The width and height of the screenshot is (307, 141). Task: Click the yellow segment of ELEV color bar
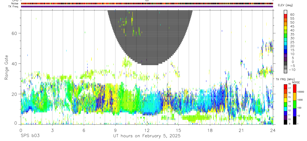285,28
